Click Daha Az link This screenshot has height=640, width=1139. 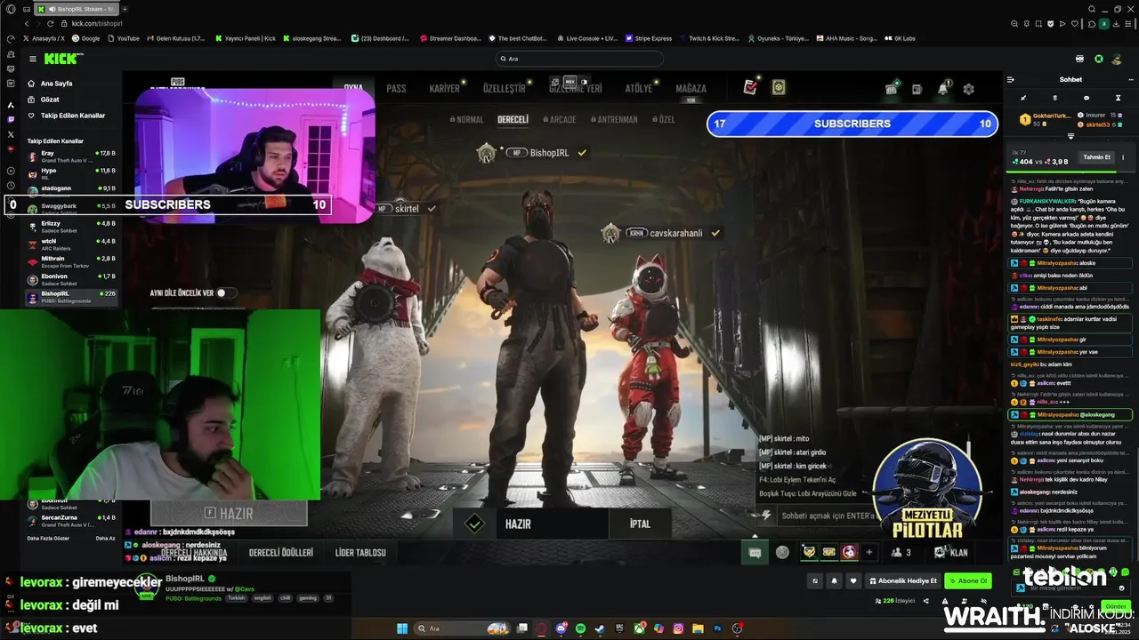coord(106,538)
